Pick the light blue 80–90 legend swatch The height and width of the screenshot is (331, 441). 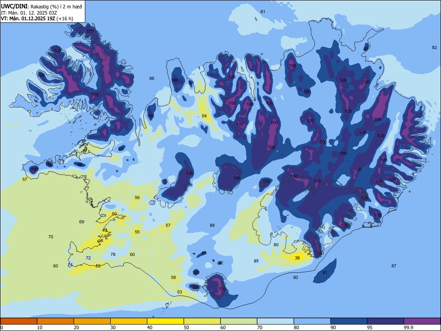(312, 321)
